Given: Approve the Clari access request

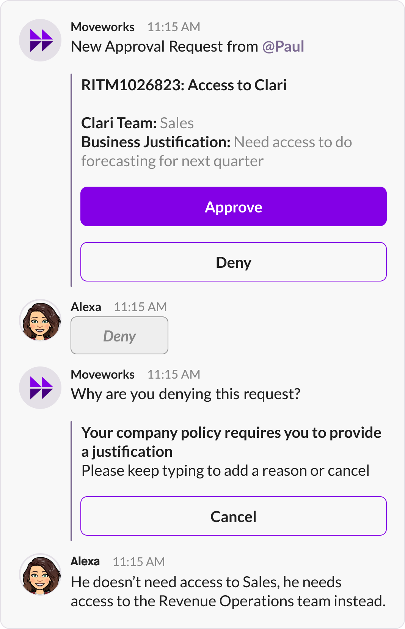Looking at the screenshot, I should 234,206.
